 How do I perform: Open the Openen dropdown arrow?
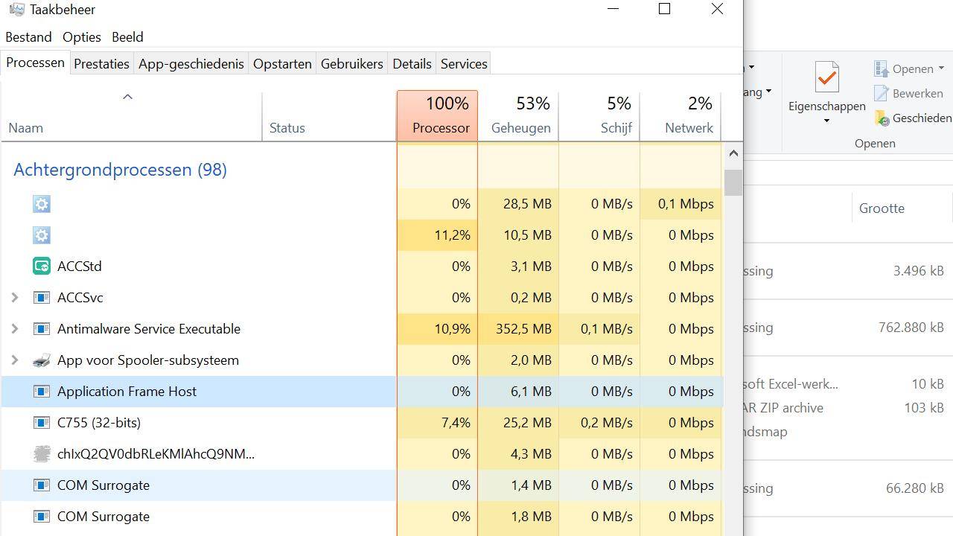940,68
